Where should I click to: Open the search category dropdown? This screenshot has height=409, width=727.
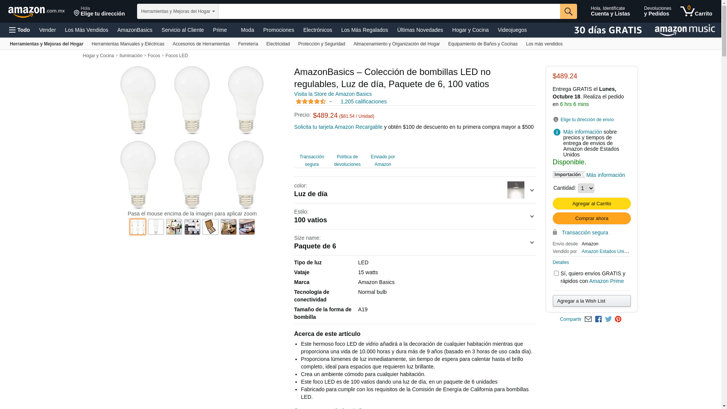coord(178,11)
